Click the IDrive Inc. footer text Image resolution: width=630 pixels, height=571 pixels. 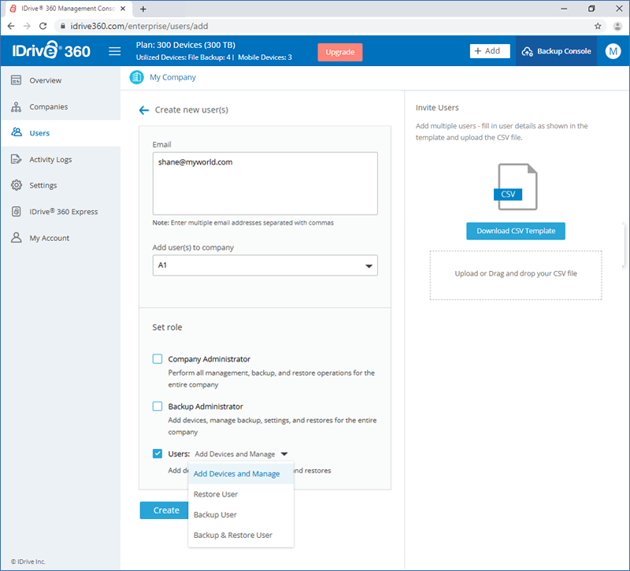(28, 562)
